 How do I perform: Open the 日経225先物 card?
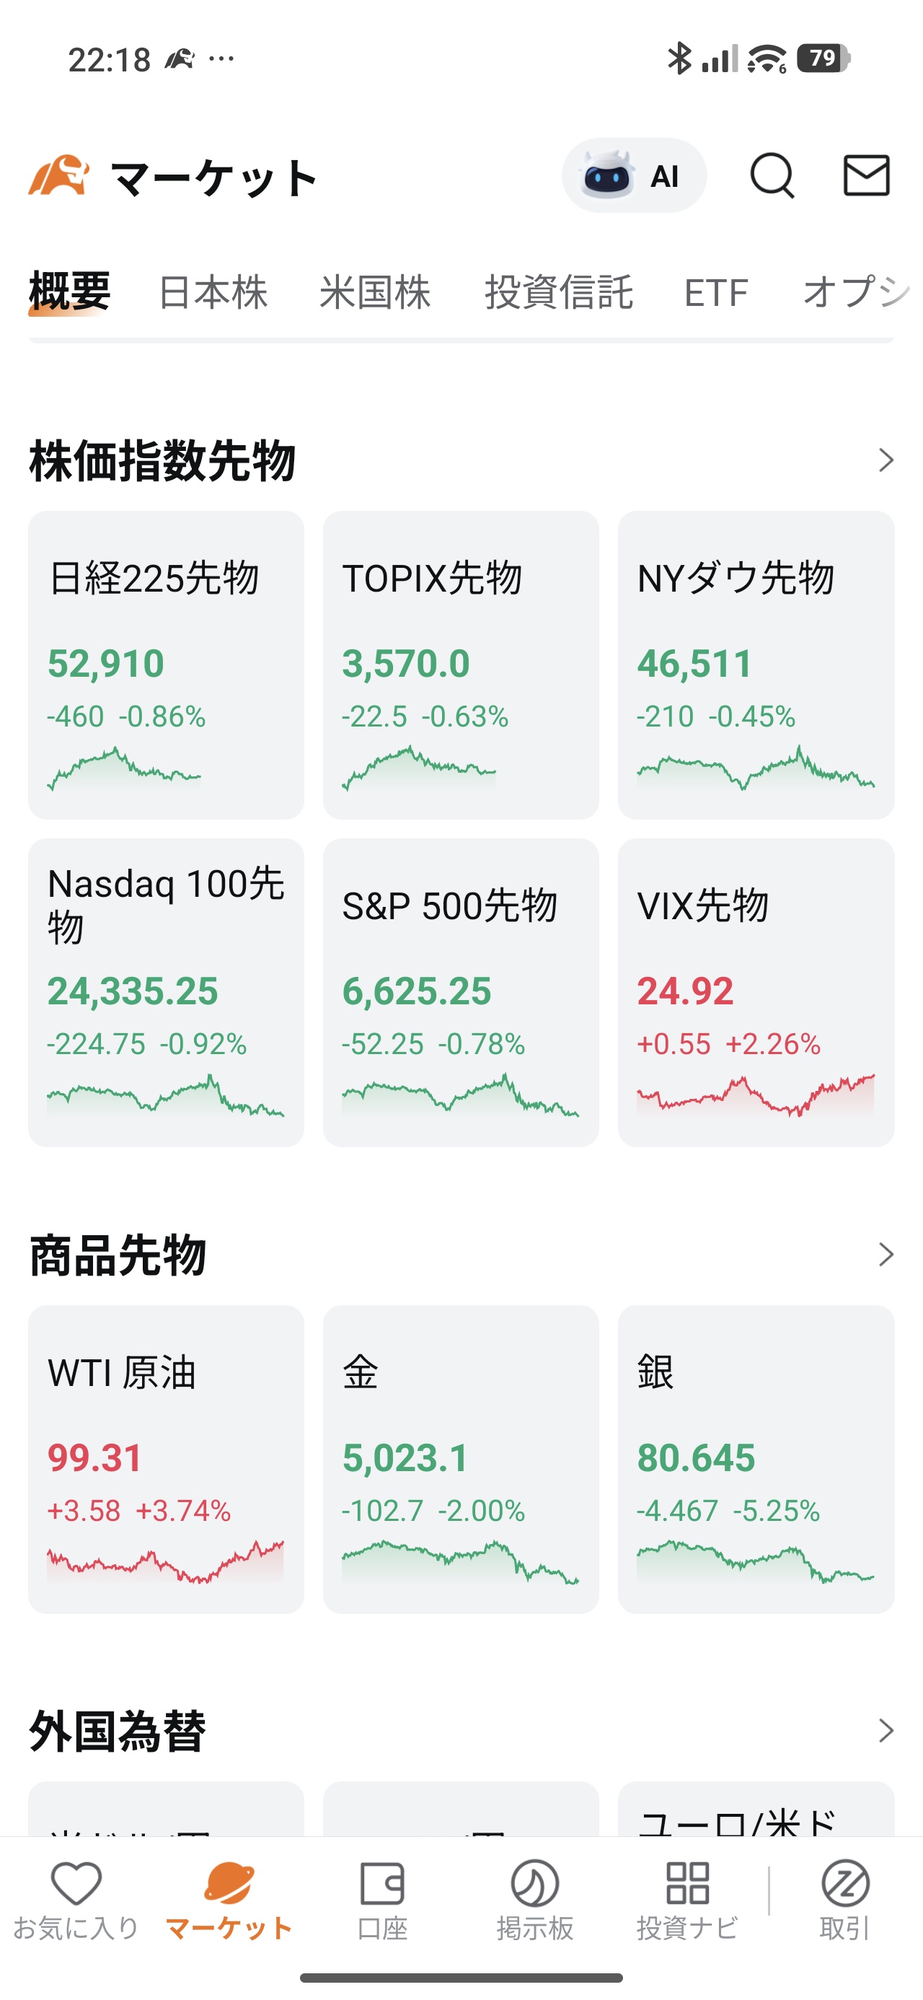click(x=165, y=665)
